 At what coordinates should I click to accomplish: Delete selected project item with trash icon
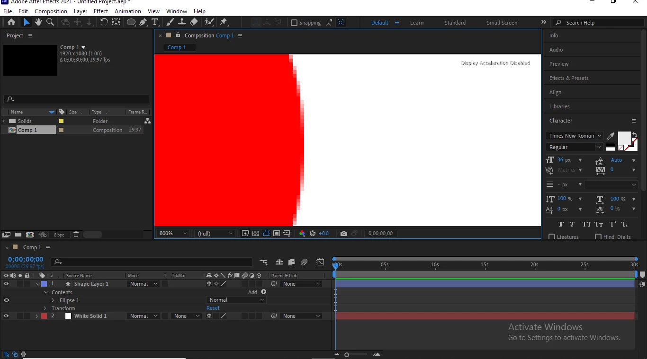[x=76, y=235]
